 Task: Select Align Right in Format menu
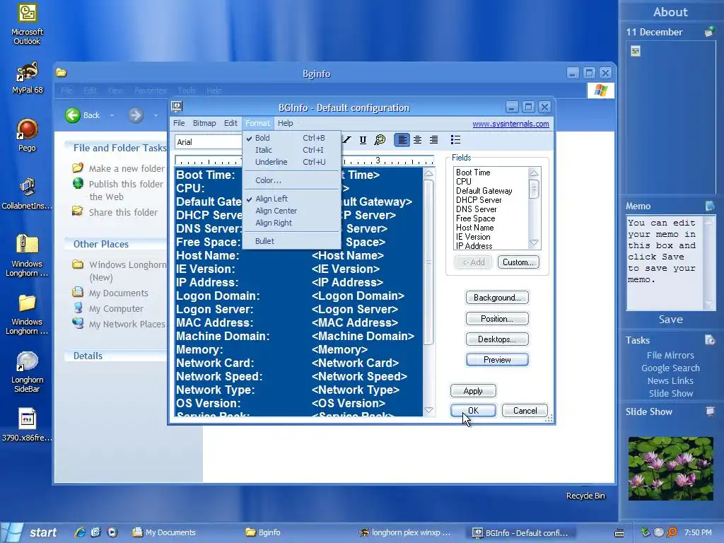click(x=292, y=223)
